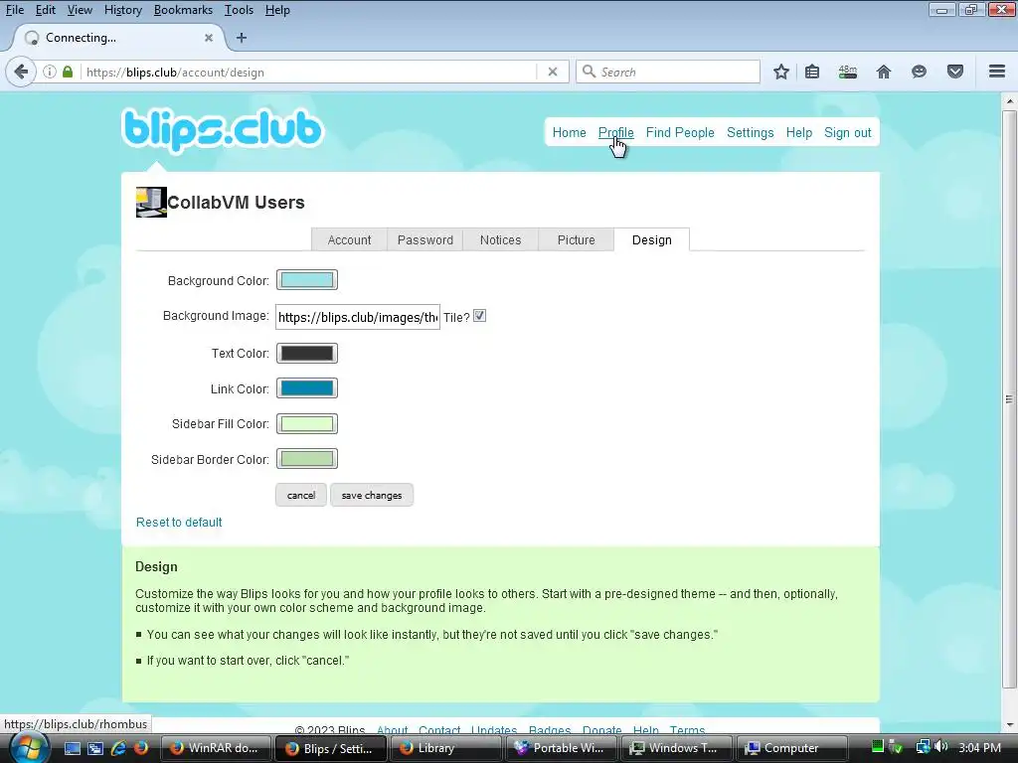Select the Design tab
The height and width of the screenshot is (763, 1018).
pos(652,240)
